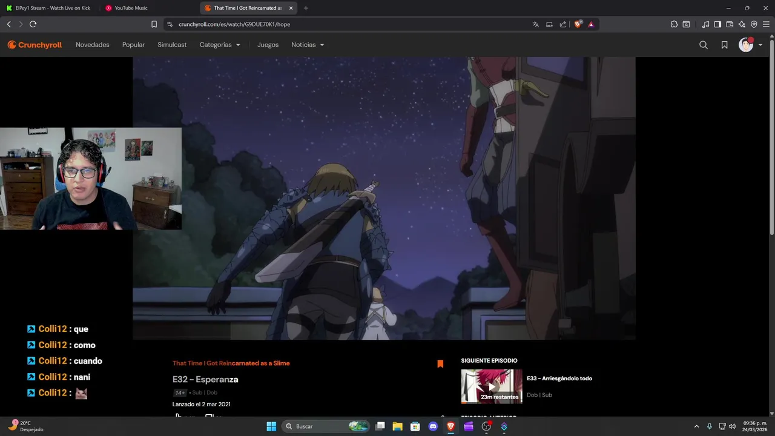Click the tab search icon beside extensions
The height and width of the screenshot is (436, 775).
(686, 24)
